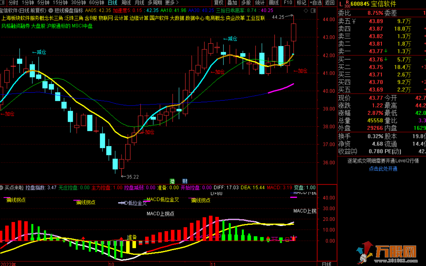This screenshot has height=266, width=426.
Task: Click the MSCI中盘 tag
Action: point(82,26)
